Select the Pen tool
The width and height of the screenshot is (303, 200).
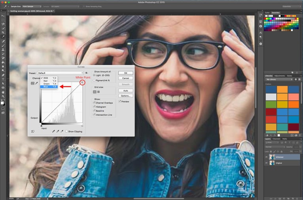(3, 75)
